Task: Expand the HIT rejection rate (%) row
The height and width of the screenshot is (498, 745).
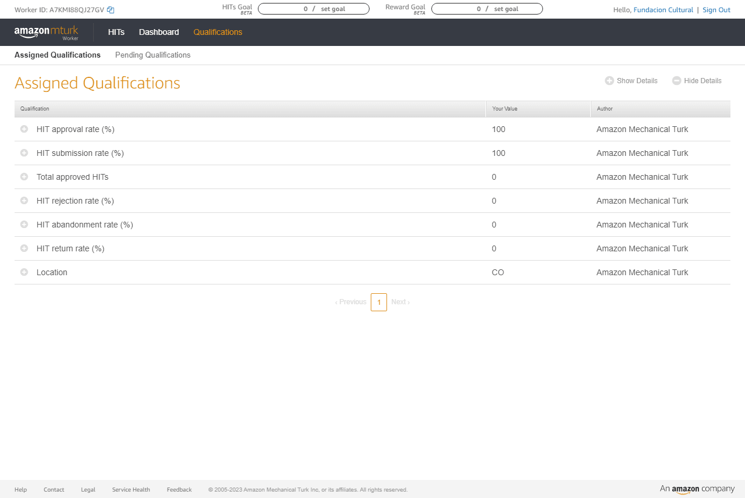Action: tap(24, 201)
